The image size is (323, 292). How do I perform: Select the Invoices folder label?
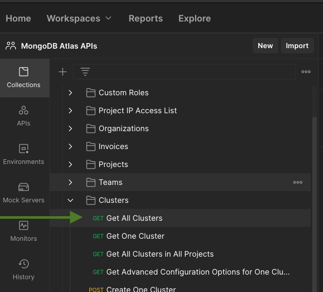coord(113,147)
